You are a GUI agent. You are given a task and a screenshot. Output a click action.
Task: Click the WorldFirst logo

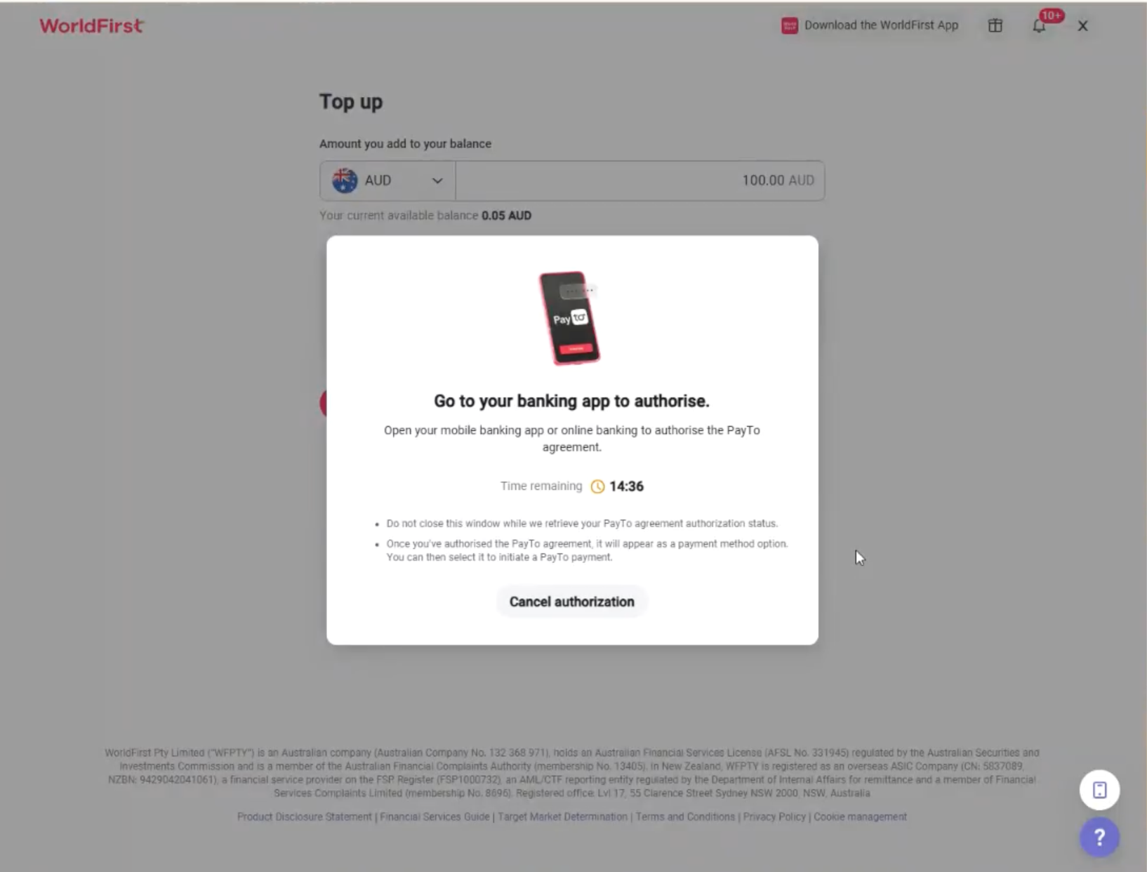pyautogui.click(x=91, y=26)
